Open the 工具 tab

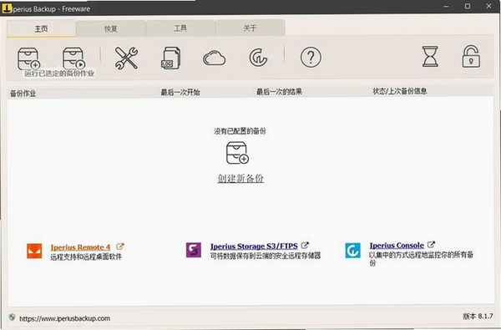pyautogui.click(x=180, y=28)
